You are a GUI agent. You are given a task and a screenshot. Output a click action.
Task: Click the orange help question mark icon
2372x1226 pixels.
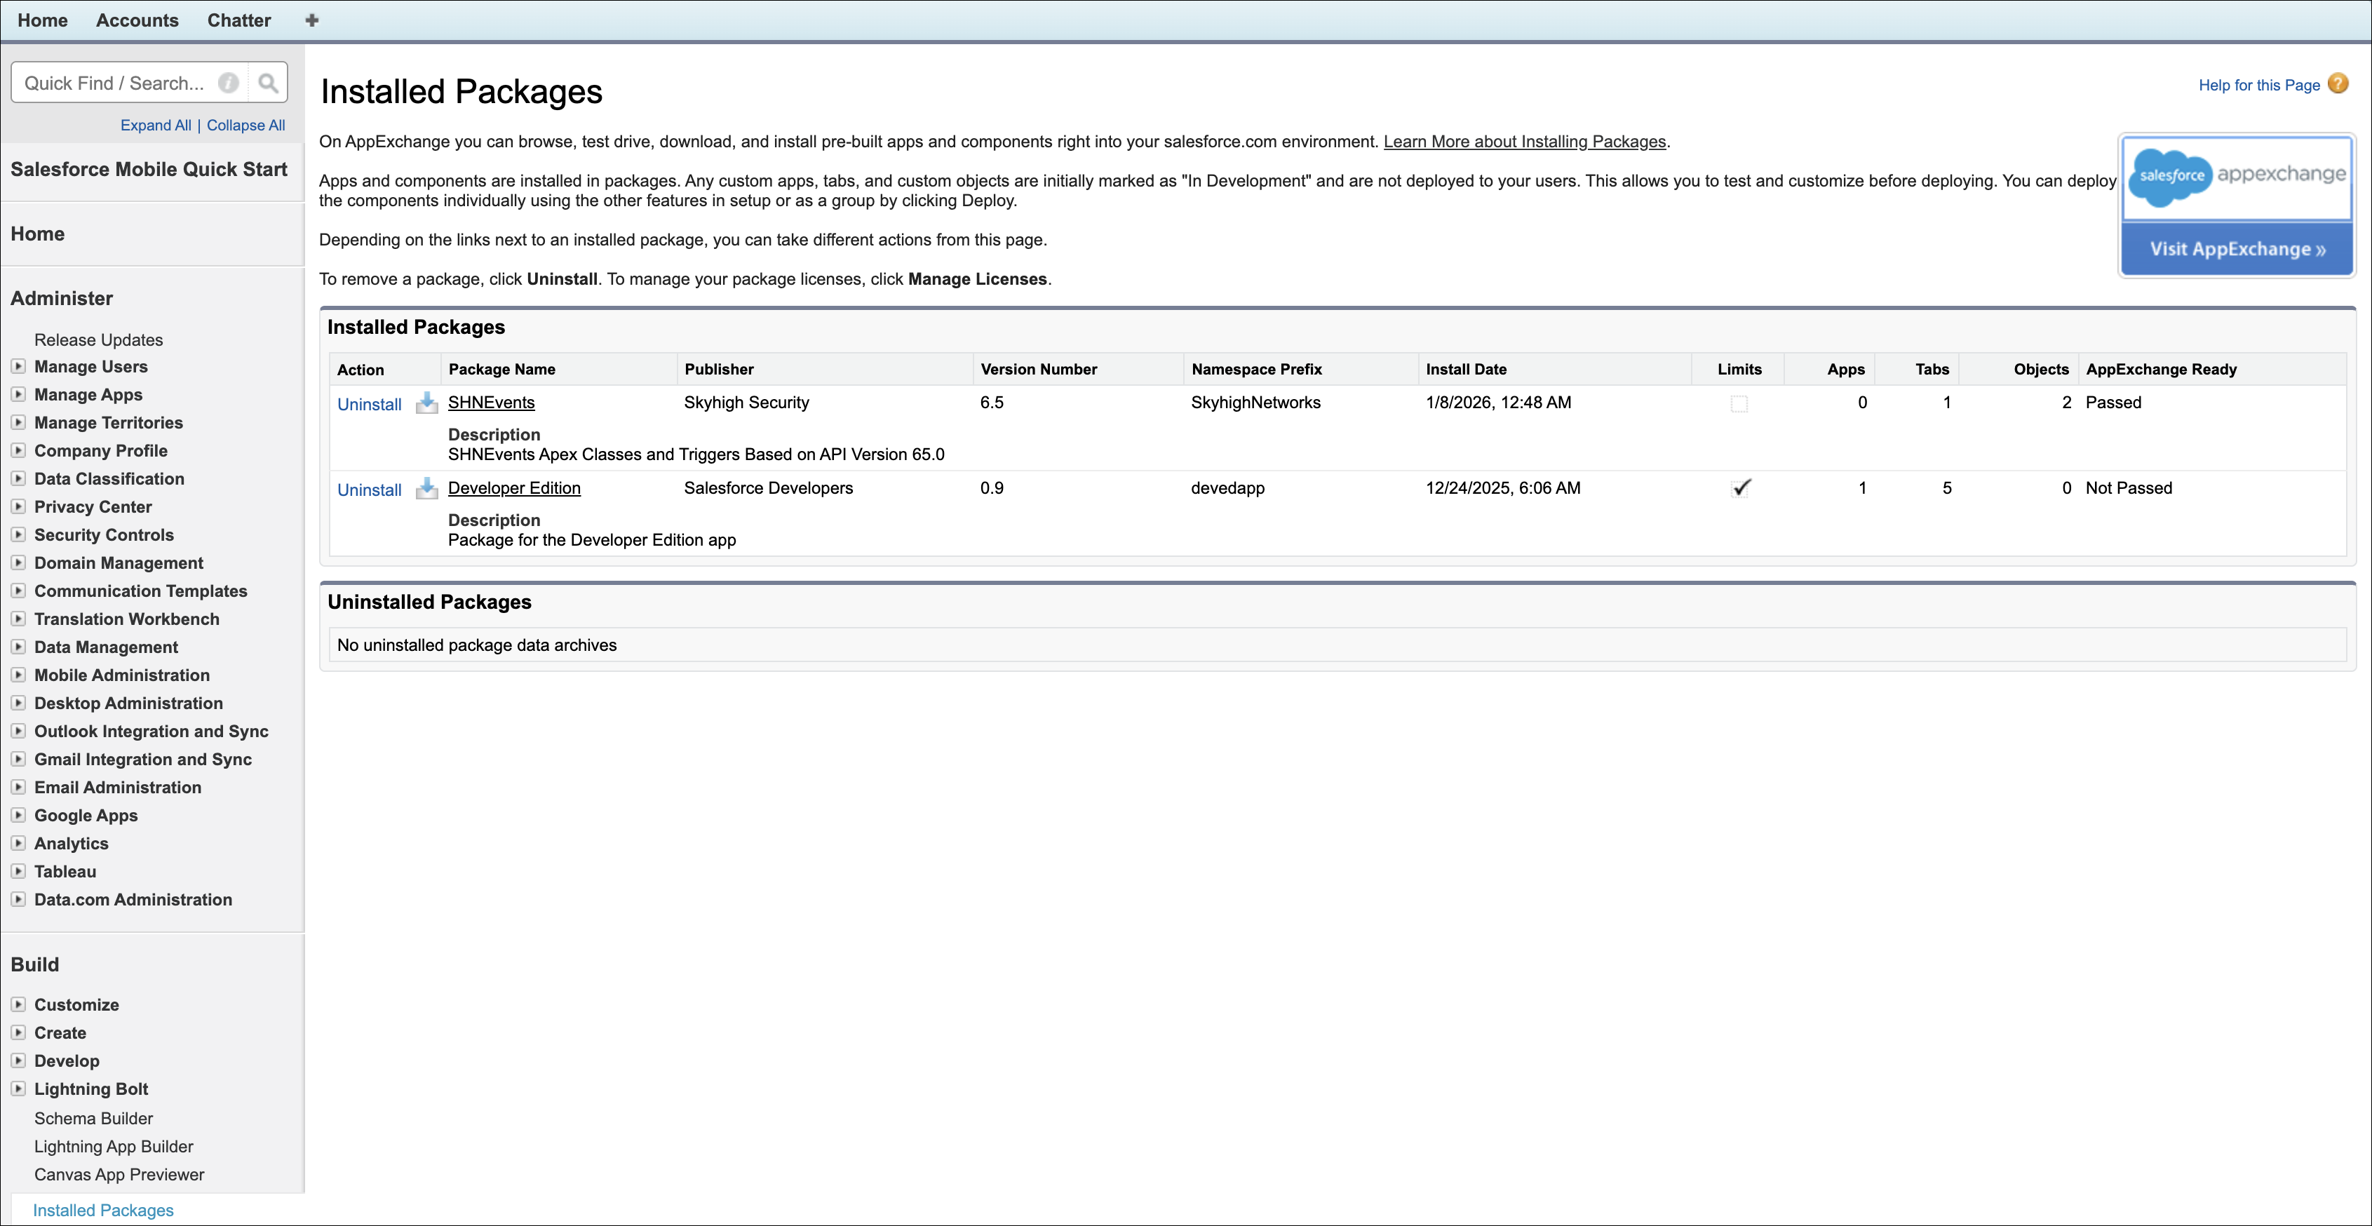(2338, 84)
